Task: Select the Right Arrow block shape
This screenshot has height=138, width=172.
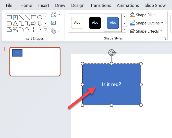Action: coord(33,23)
